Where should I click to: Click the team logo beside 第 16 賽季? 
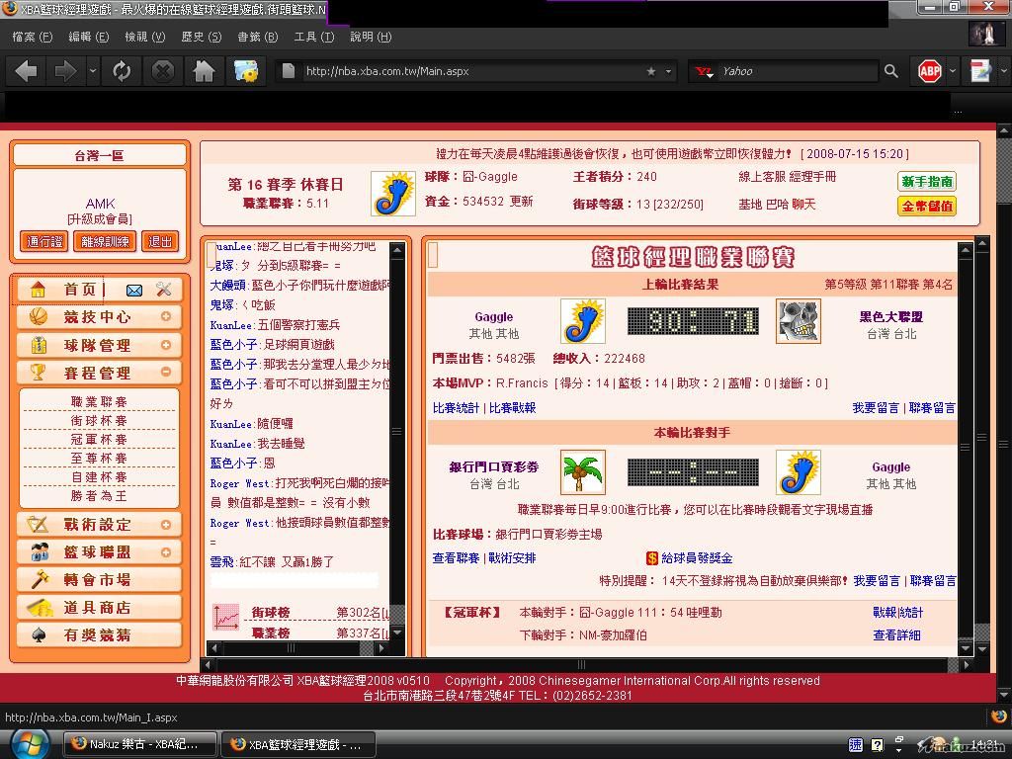tap(393, 193)
